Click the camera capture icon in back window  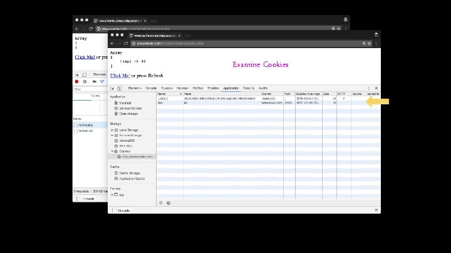[x=95, y=81]
